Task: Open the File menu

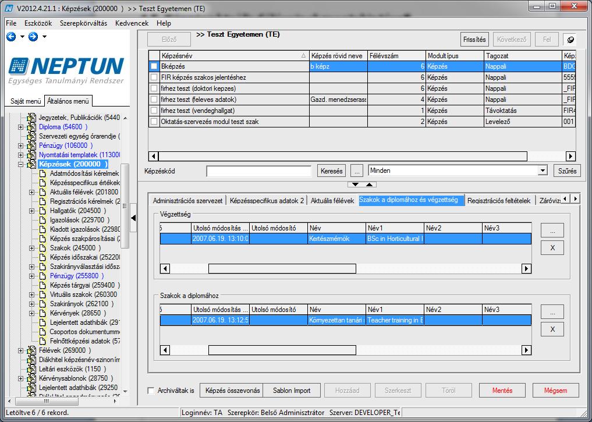Action: pyautogui.click(x=11, y=23)
